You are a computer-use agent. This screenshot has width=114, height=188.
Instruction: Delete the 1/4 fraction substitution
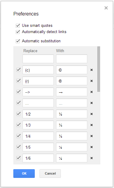[91, 136]
